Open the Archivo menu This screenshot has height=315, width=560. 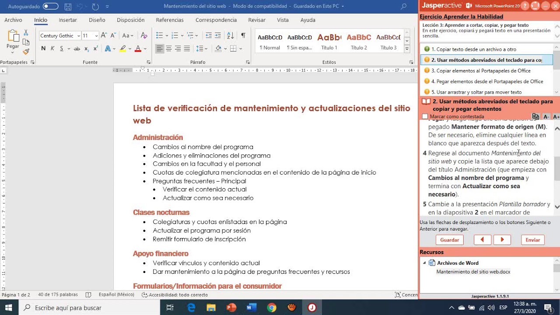click(x=13, y=20)
